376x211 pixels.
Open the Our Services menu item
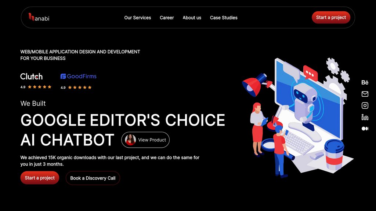(x=138, y=18)
